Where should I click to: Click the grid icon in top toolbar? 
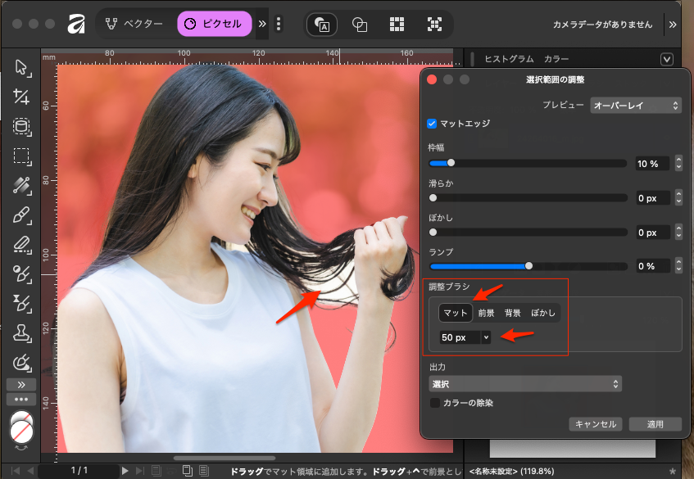click(x=397, y=25)
